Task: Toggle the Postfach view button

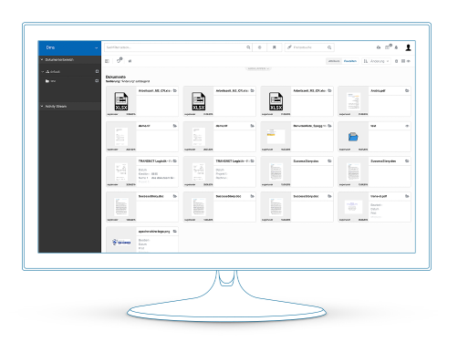Action: [350, 61]
